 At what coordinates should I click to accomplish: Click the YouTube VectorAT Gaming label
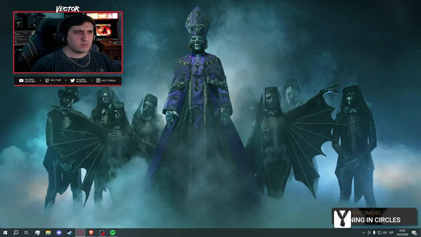[x=27, y=80]
